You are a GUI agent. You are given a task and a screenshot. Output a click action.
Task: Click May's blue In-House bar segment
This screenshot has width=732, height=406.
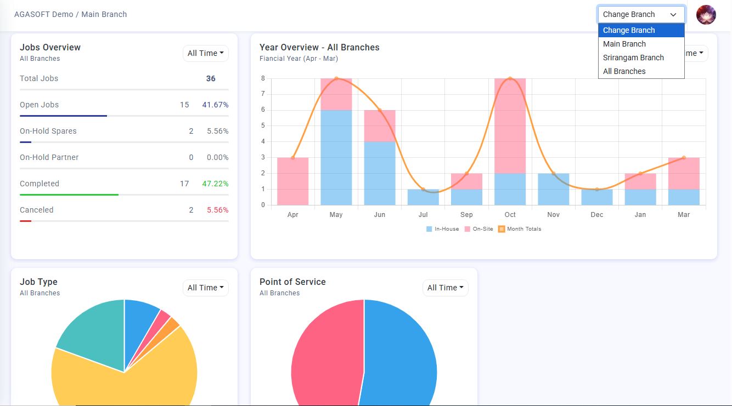(x=336, y=157)
